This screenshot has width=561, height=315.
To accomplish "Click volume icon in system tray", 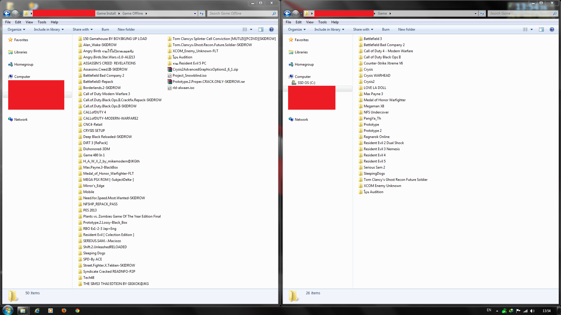I will pyautogui.click(x=532, y=311).
